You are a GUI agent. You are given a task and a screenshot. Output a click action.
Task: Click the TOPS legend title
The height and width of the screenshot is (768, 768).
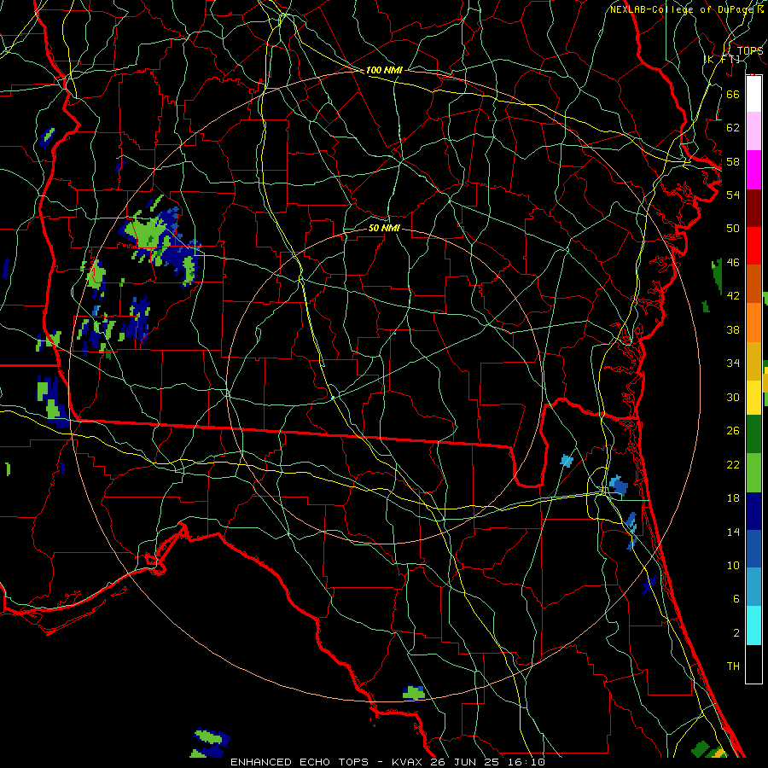point(750,51)
